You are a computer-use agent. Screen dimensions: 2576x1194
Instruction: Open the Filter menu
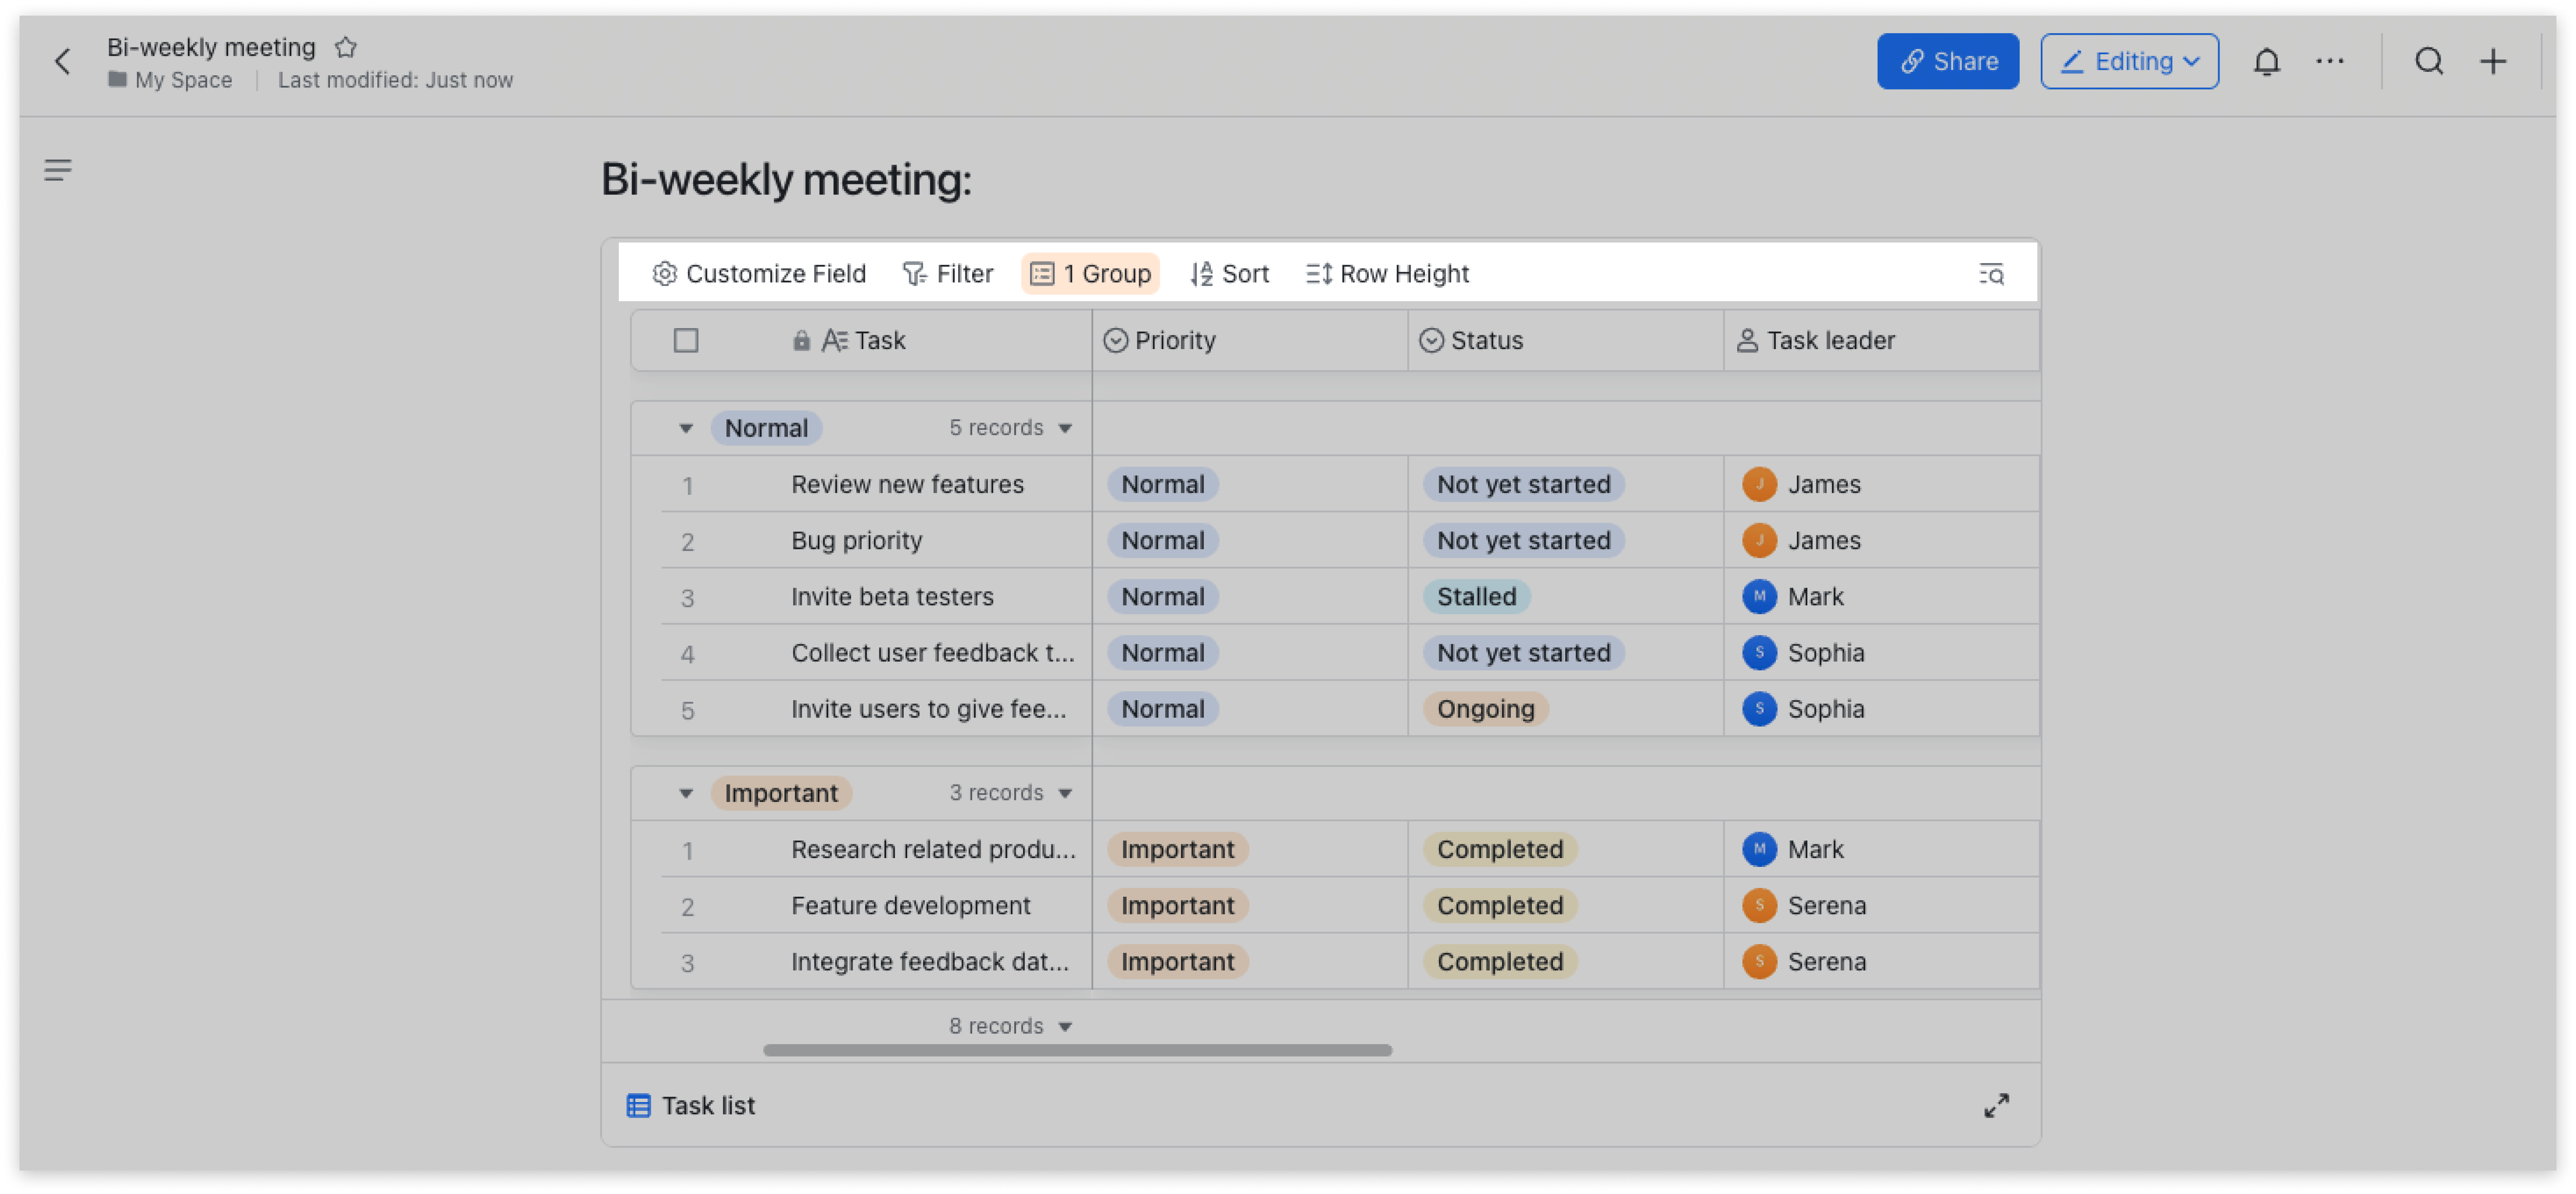[947, 274]
